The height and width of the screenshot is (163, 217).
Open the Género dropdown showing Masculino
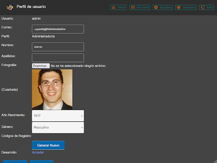[58, 127]
